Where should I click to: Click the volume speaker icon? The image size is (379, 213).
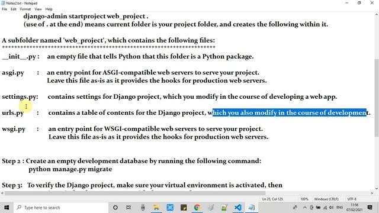coord(332,208)
